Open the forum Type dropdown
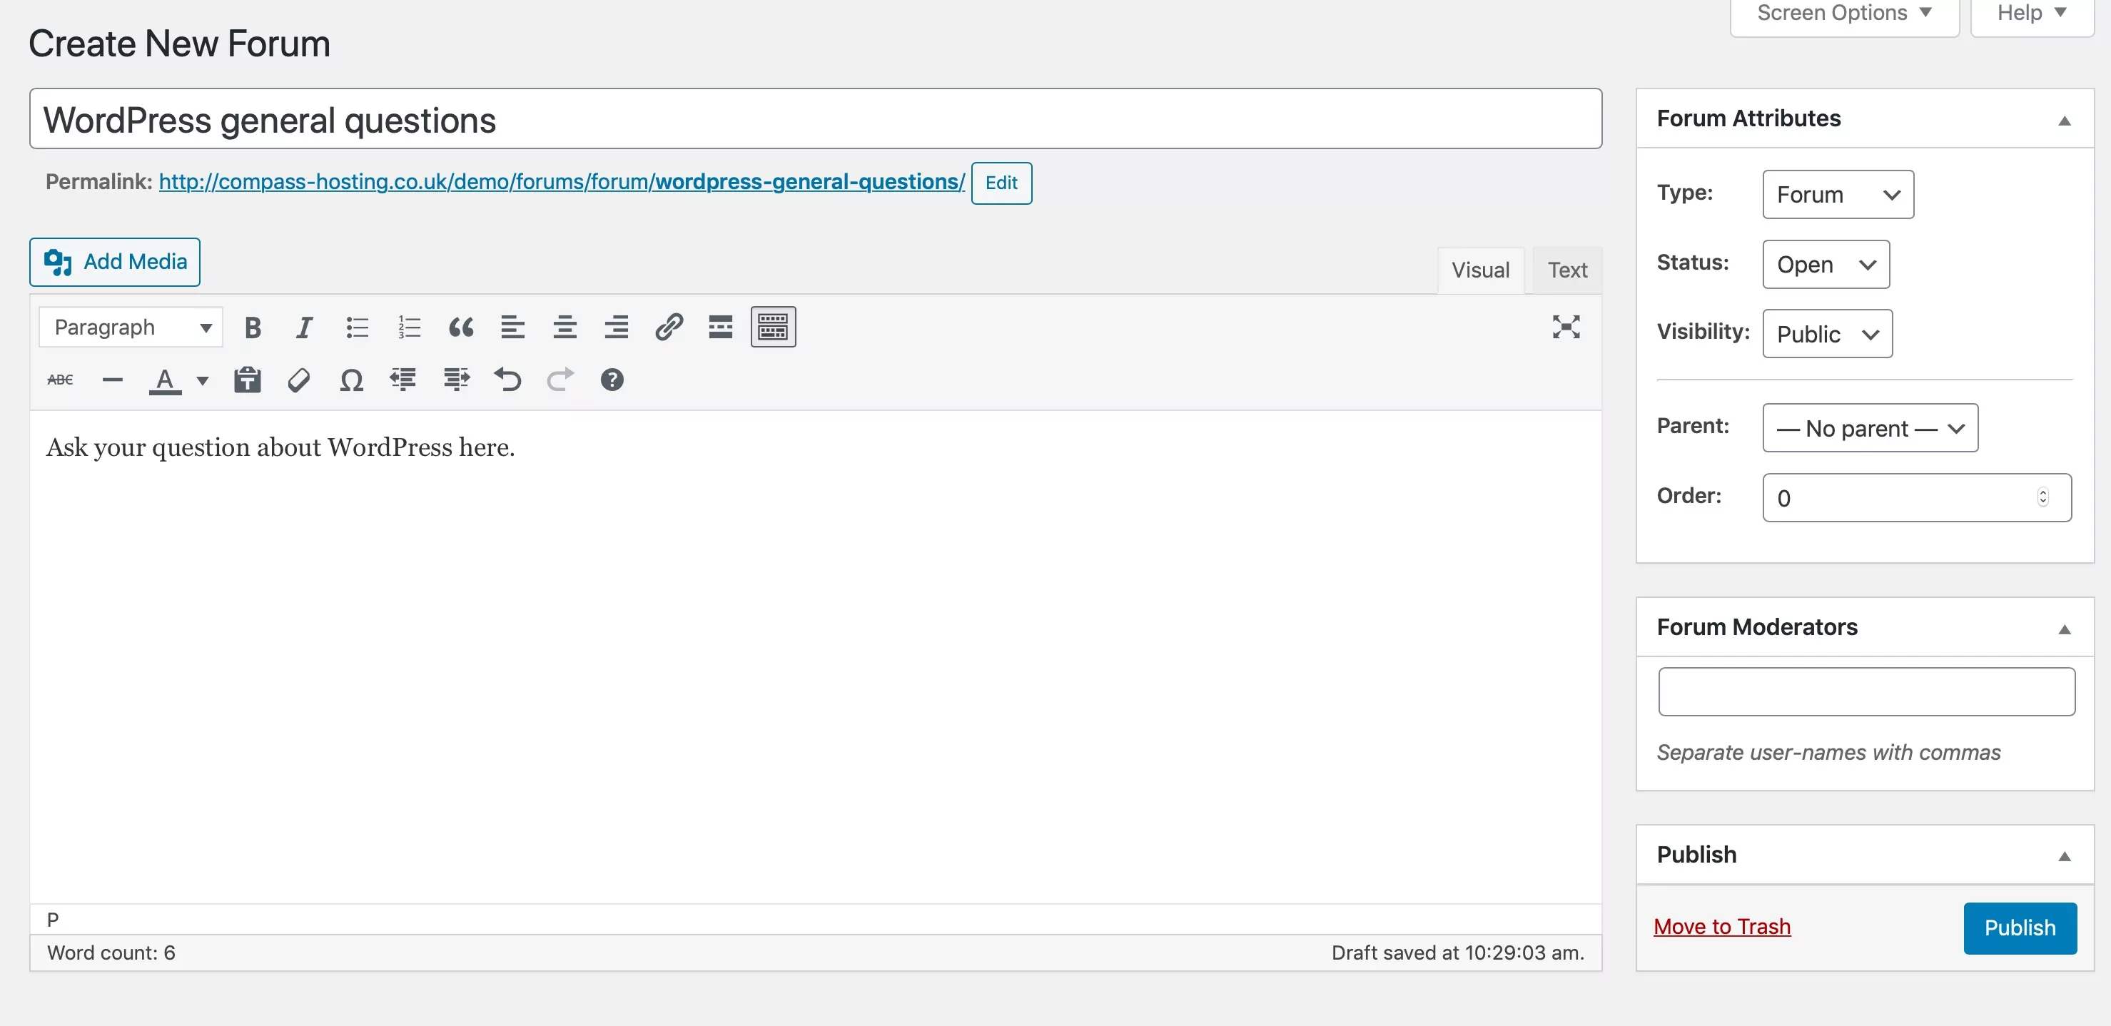The image size is (2111, 1026). coord(1838,194)
